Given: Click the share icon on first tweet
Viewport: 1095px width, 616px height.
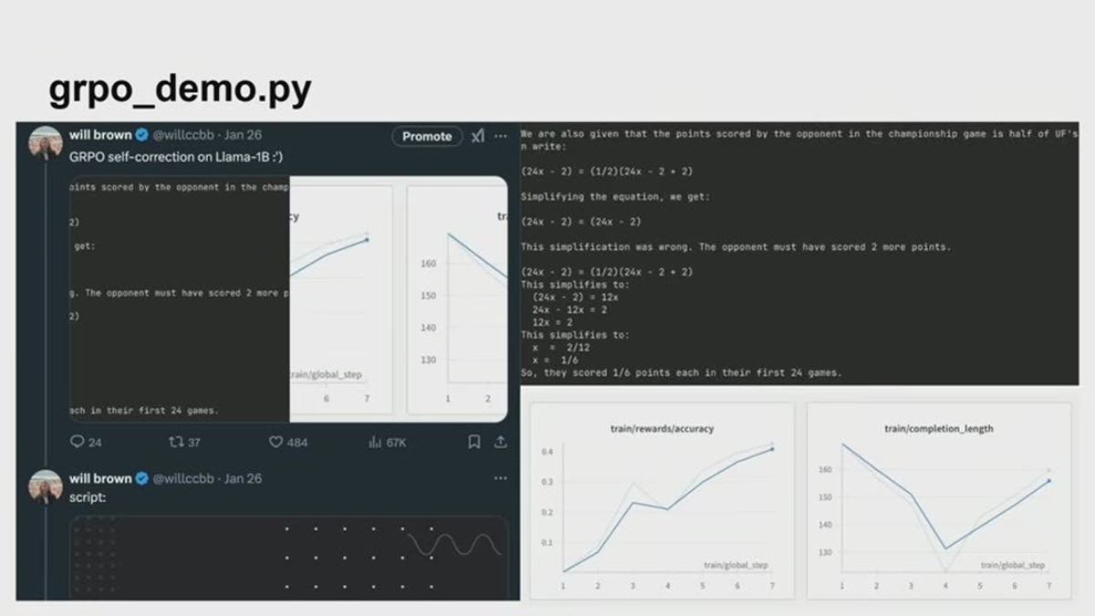Looking at the screenshot, I should pyautogui.click(x=500, y=442).
